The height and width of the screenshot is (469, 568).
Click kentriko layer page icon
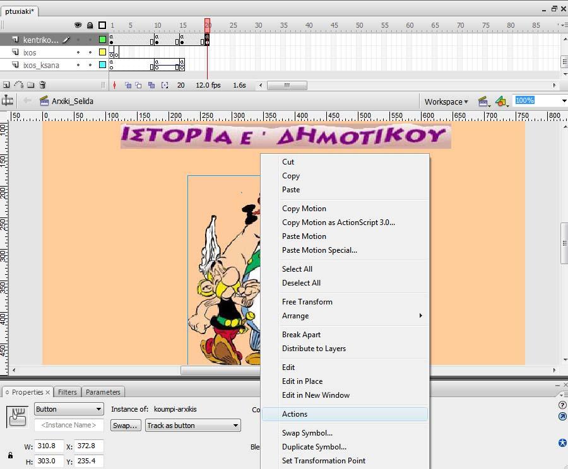tap(15, 40)
